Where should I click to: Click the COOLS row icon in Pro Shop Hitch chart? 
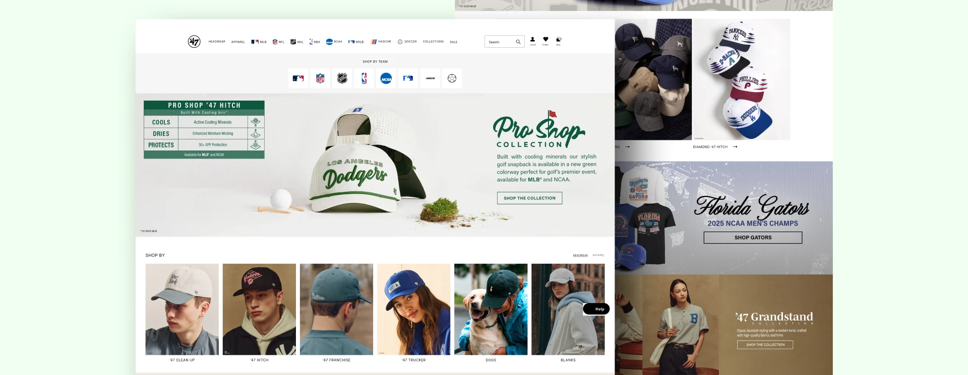tap(256, 122)
